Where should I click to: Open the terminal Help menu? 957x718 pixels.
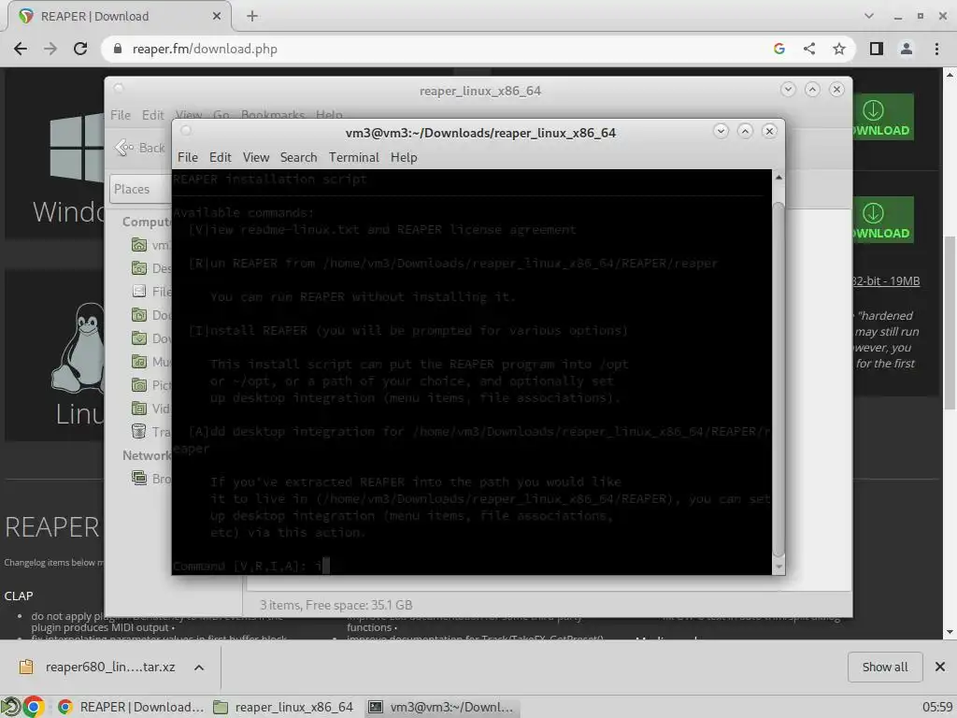(x=404, y=157)
